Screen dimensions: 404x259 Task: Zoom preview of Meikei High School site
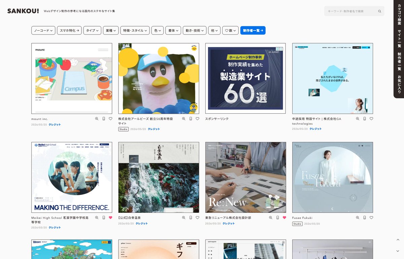[97, 218]
